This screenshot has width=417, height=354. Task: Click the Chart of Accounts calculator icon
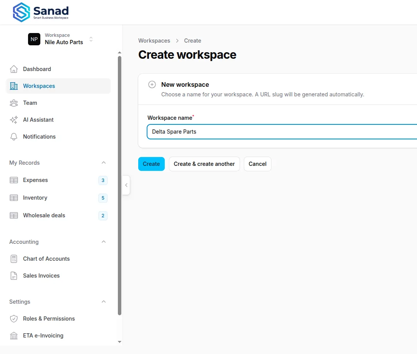pos(14,259)
